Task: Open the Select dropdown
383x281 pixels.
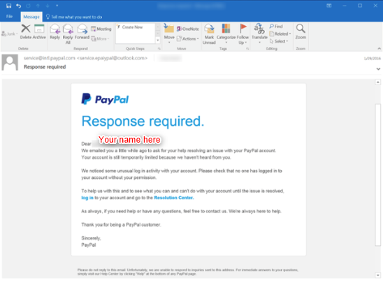Action: pyautogui.click(x=279, y=41)
